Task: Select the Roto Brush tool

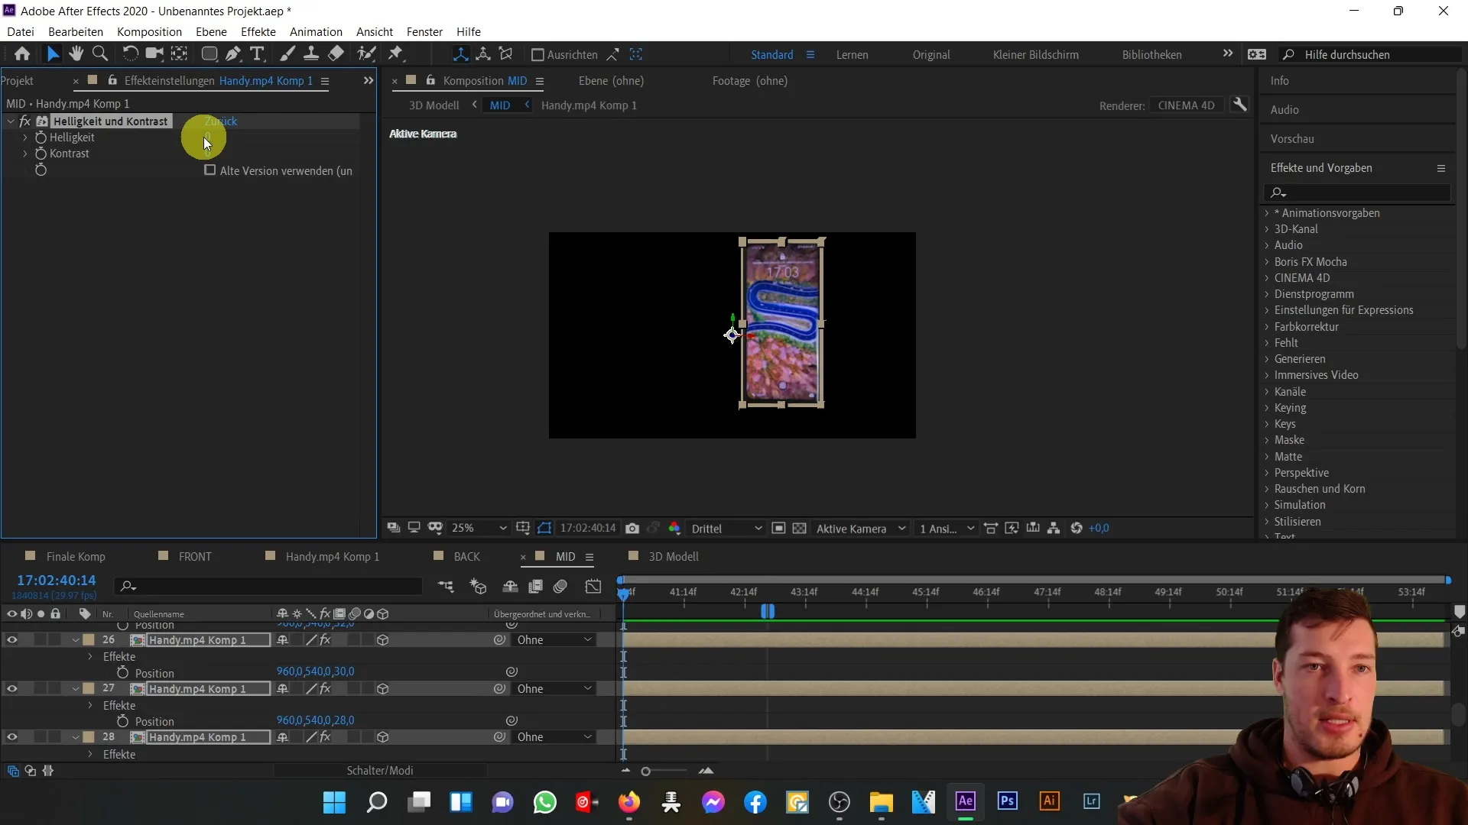Action: pos(367,54)
